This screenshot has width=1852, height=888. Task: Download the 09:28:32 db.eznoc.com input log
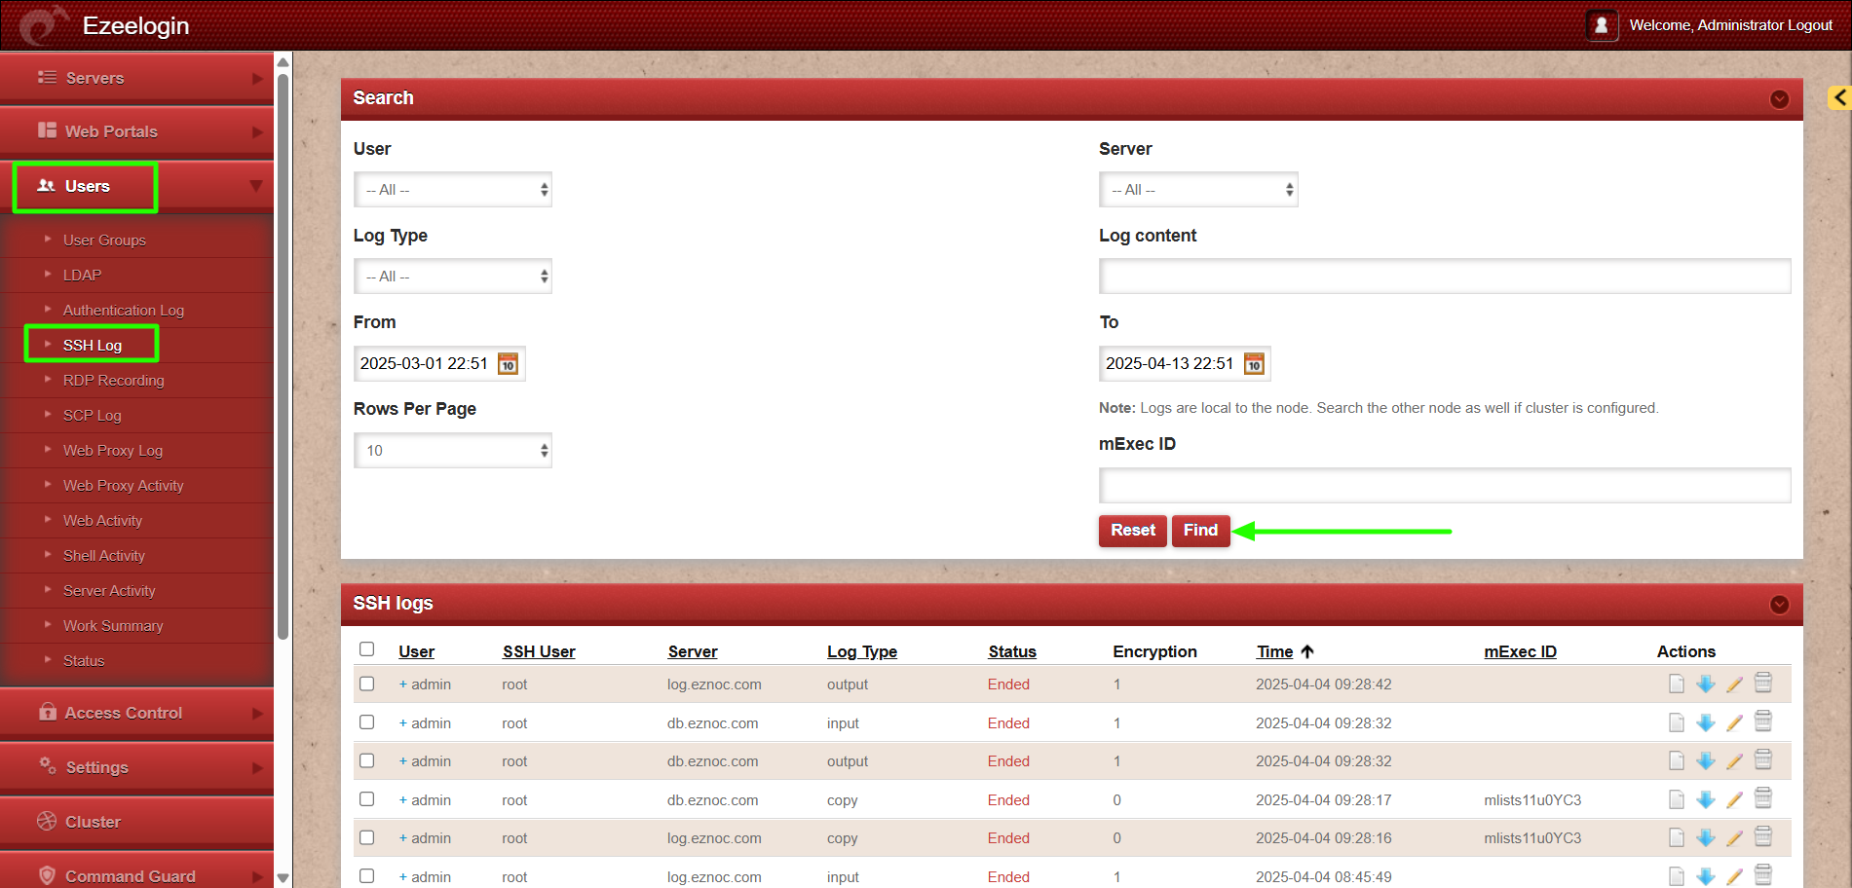coord(1705,722)
